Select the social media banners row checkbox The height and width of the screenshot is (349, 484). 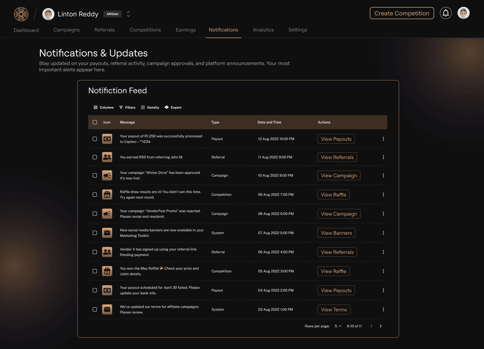pos(95,233)
